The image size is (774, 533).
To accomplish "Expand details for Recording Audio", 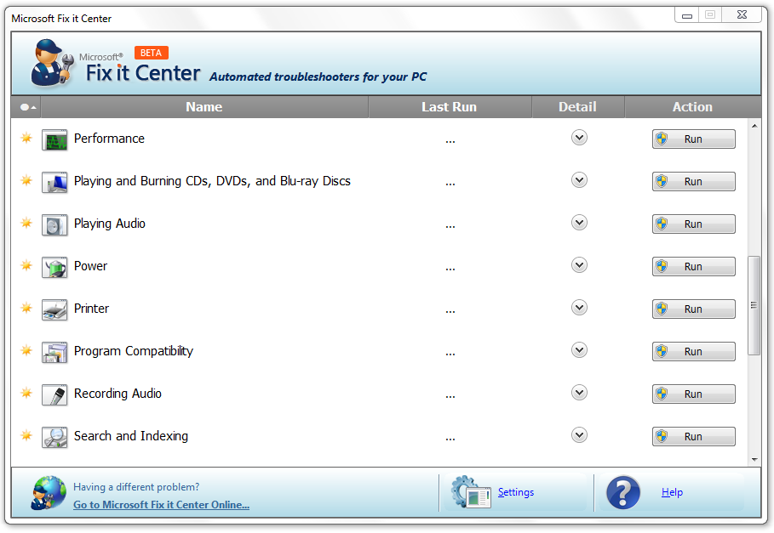I will (x=579, y=393).
